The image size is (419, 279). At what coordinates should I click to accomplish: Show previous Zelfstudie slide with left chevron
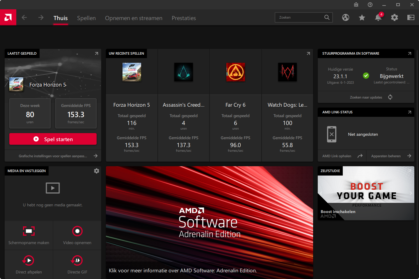tap(321, 193)
